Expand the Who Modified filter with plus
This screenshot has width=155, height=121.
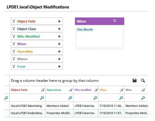pos(59,36)
